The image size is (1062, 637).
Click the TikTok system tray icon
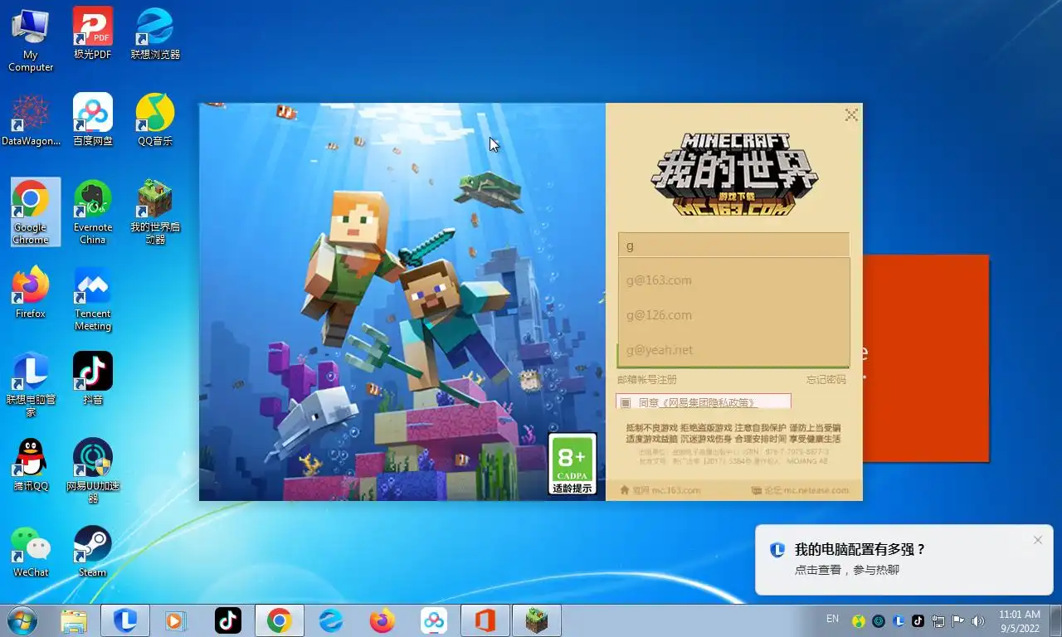(x=918, y=620)
